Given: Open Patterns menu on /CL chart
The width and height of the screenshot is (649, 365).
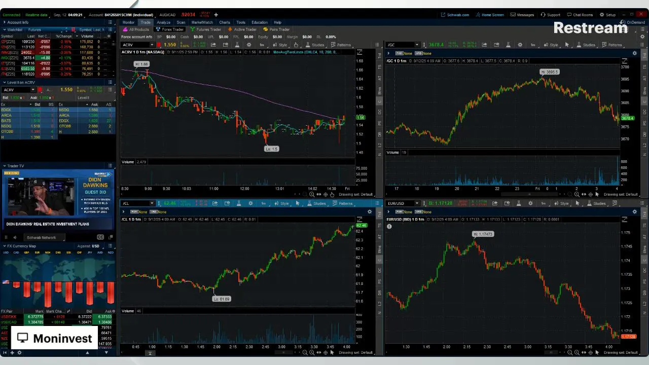Looking at the screenshot, I should click(x=343, y=203).
